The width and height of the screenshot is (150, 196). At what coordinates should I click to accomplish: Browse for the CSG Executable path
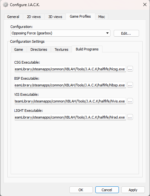tap(130, 69)
